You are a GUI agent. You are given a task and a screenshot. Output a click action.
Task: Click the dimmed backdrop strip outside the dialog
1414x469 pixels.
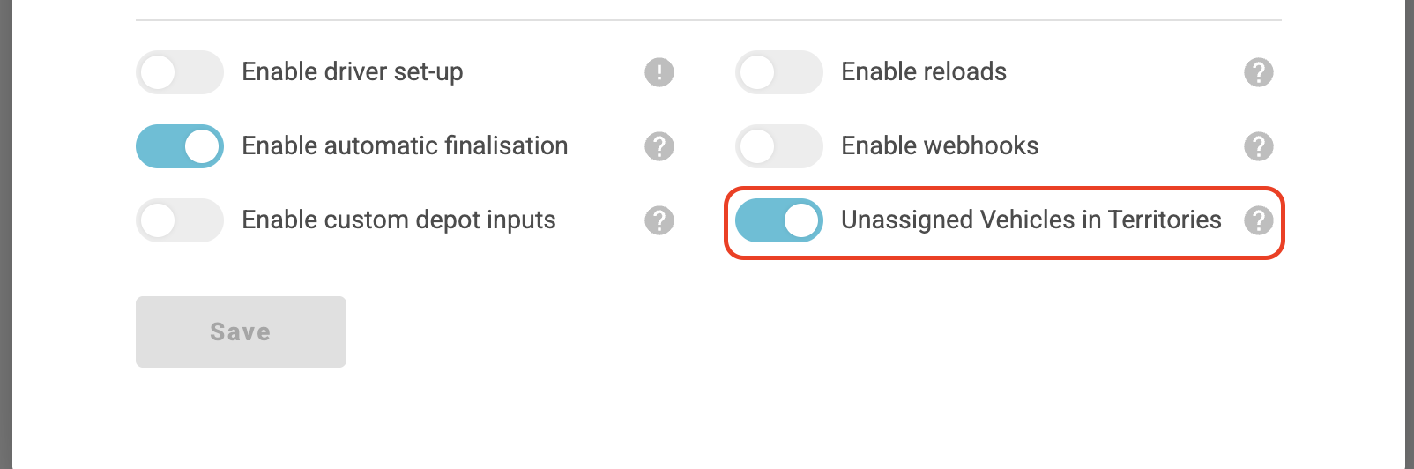[5, 234]
